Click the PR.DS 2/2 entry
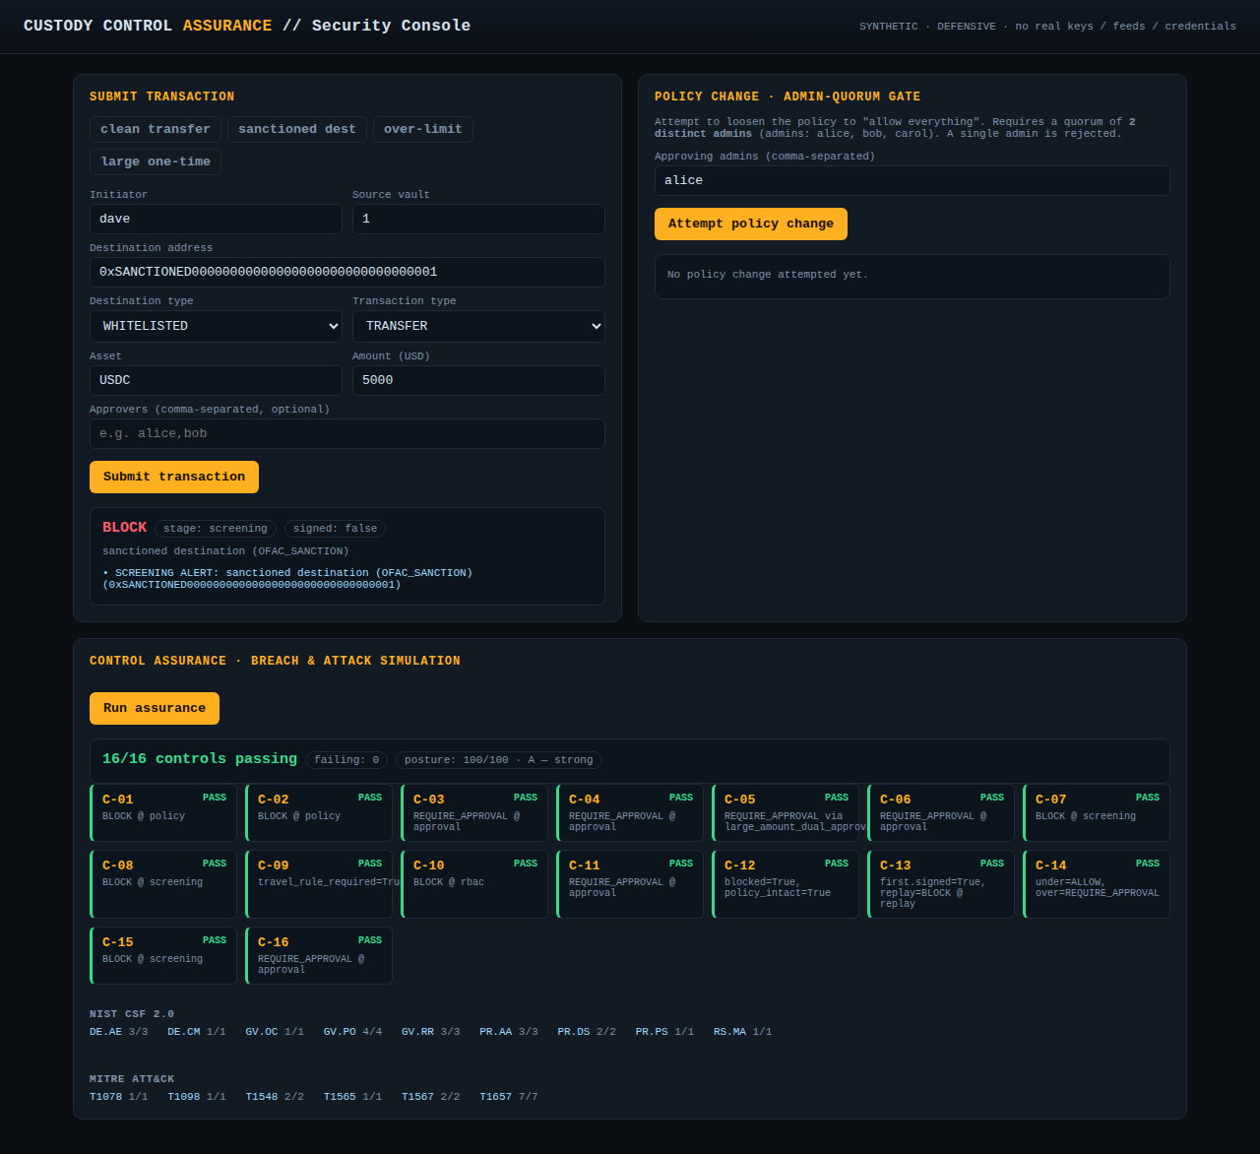 click(587, 1032)
